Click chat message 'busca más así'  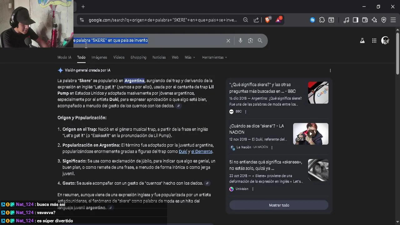point(51,205)
